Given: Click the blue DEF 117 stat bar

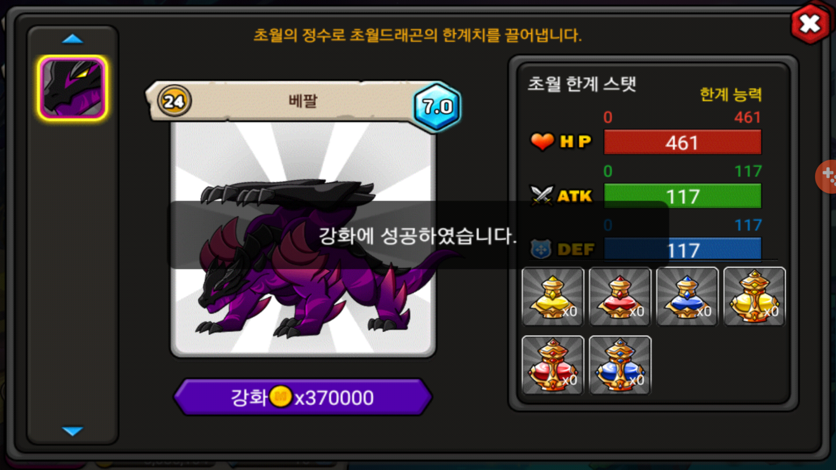Looking at the screenshot, I should click(x=682, y=249).
